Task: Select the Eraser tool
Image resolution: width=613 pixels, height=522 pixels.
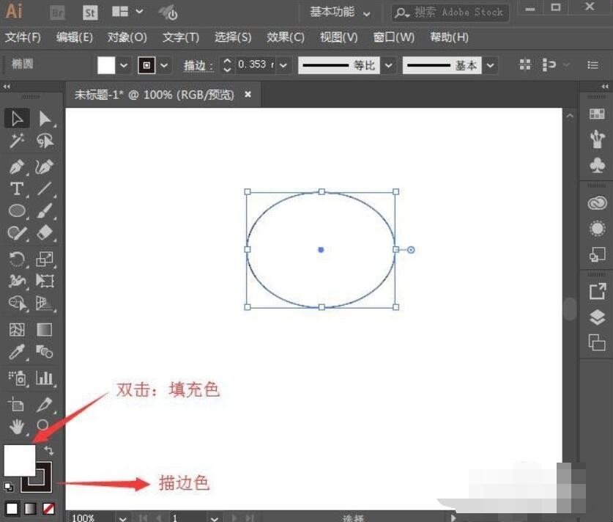Action: (x=45, y=233)
